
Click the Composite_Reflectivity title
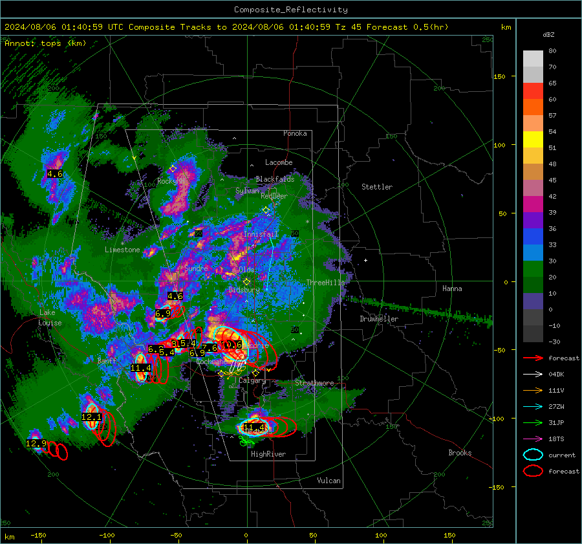click(291, 10)
